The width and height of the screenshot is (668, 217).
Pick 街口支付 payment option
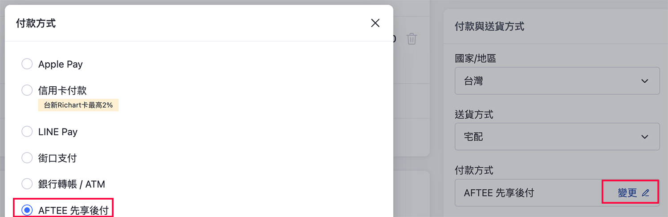(x=27, y=158)
